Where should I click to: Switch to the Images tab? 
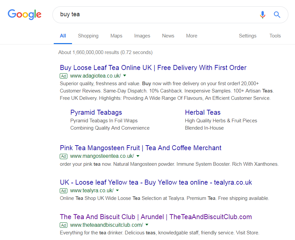tap(142, 36)
